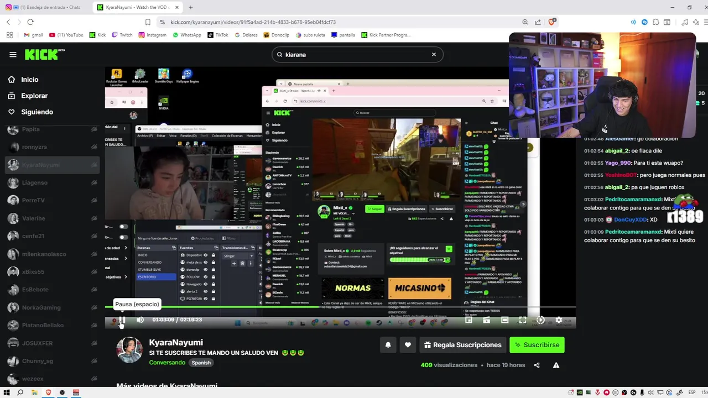Open Explorar in sidebar
Screen dimensions: 708x398
(34, 96)
